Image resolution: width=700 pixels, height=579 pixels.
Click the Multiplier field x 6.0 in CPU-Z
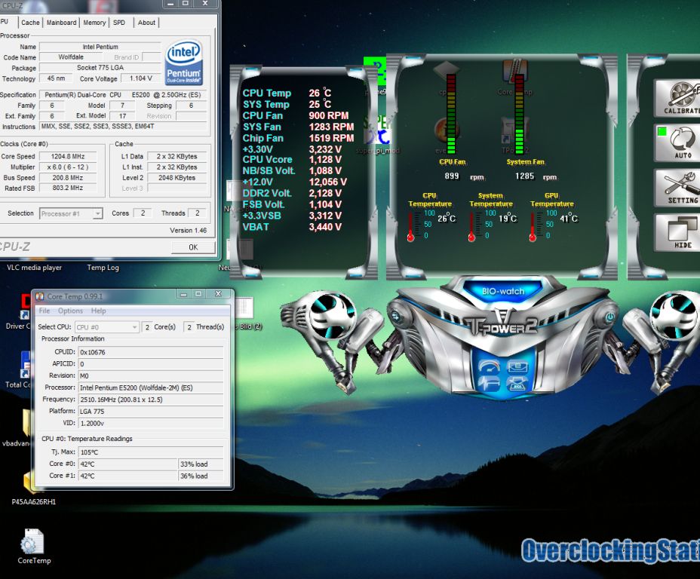point(68,167)
